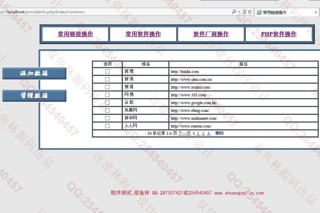Screen dimensions: 320x213
Task: Click the compatibility view icon in address bar
Action: pos(244,12)
